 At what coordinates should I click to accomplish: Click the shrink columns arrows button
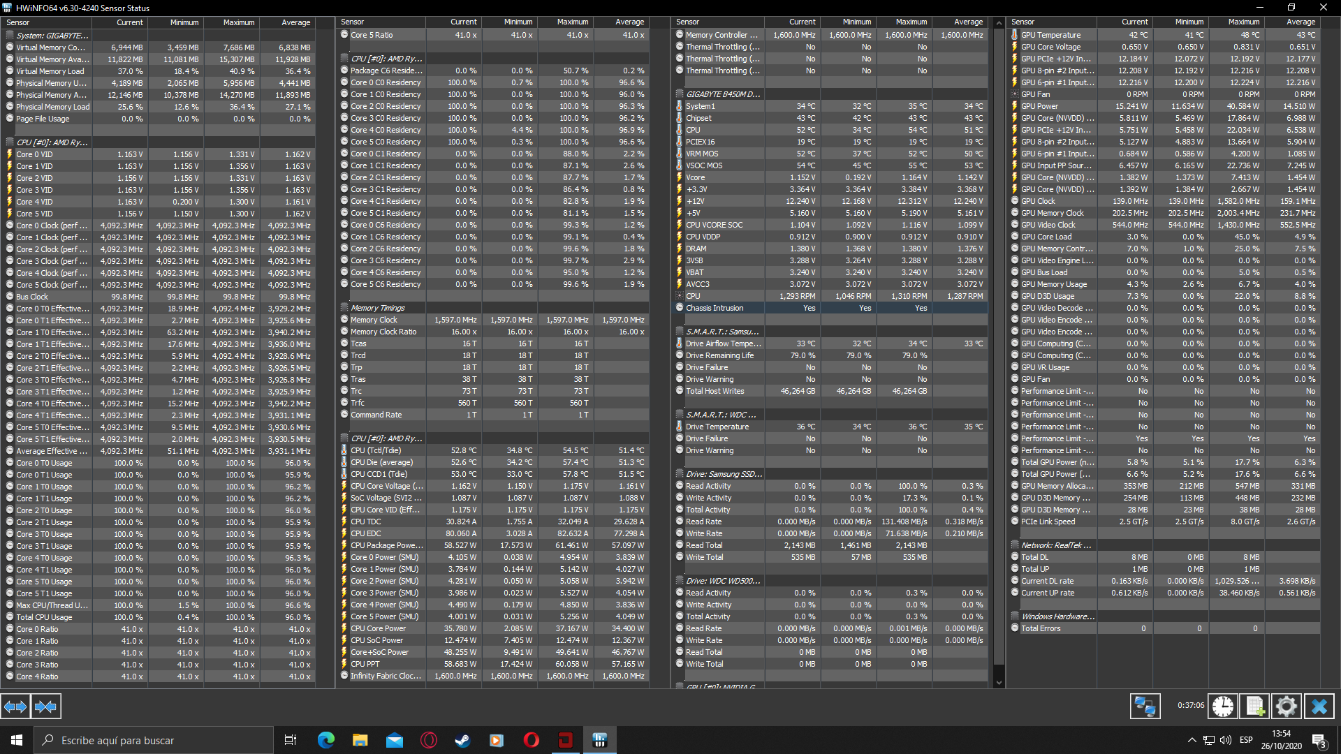(46, 707)
